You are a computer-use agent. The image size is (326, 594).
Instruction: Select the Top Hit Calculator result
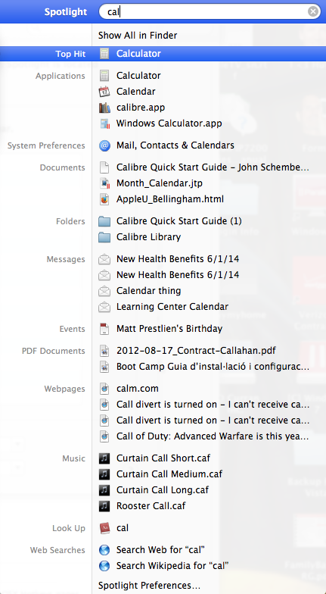[x=163, y=54]
